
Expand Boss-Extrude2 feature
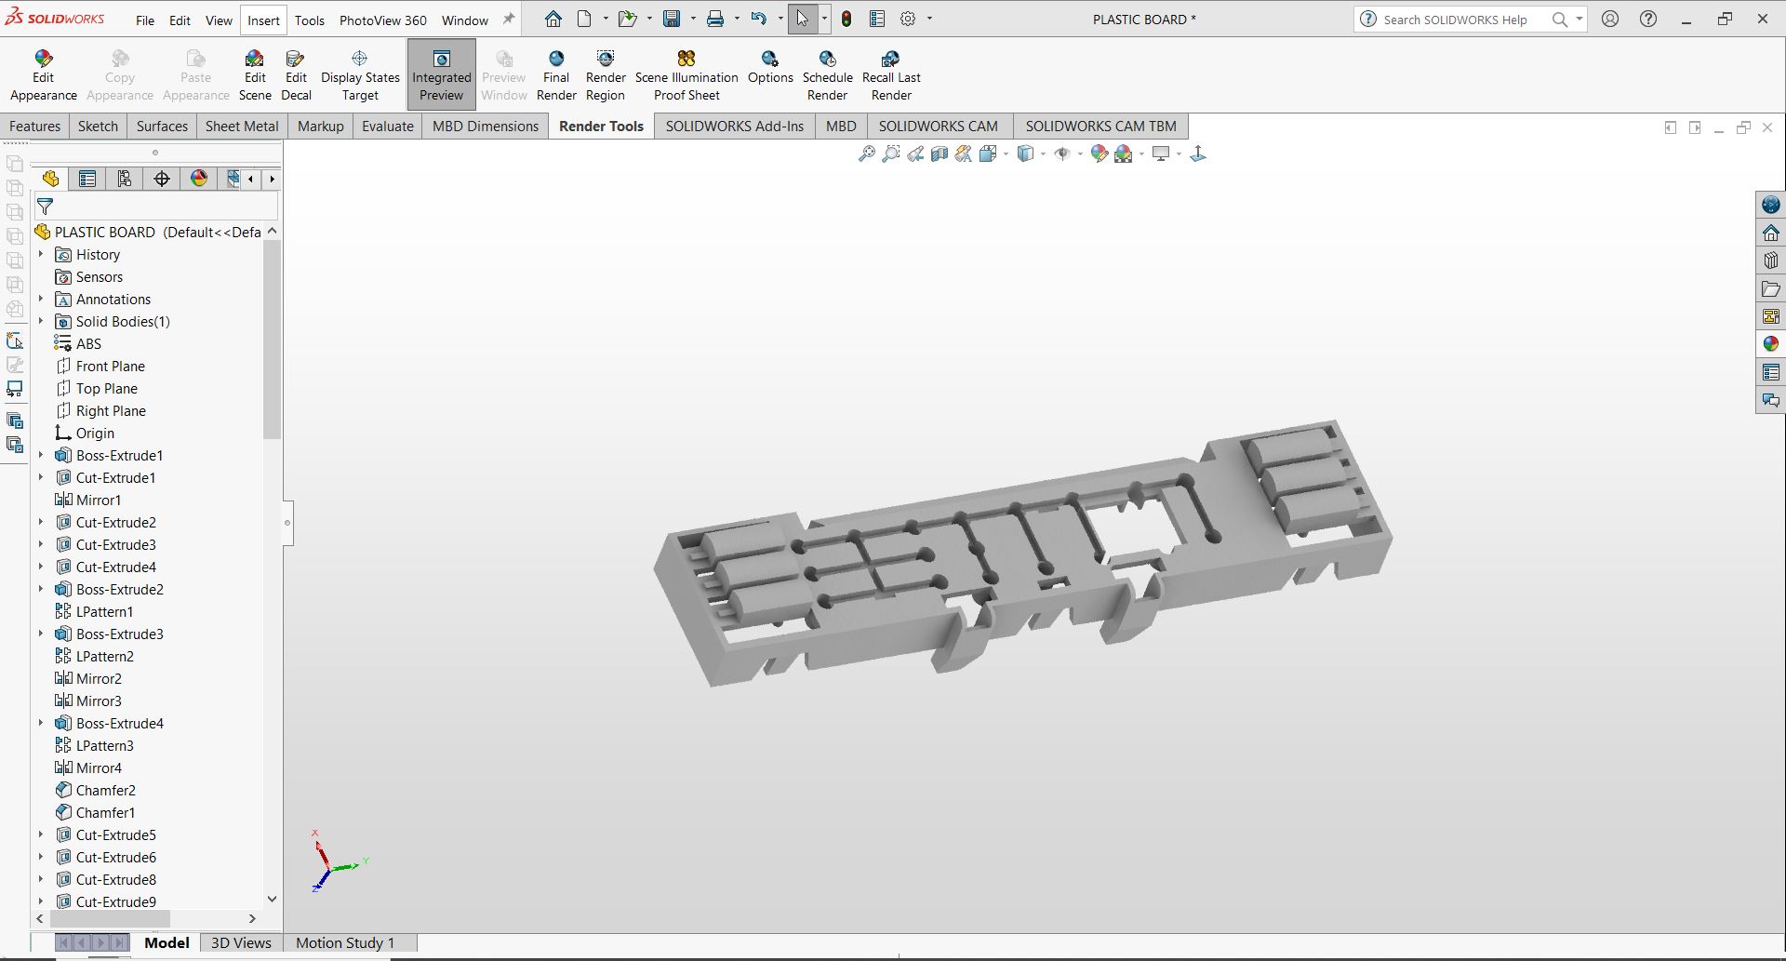[41, 589]
